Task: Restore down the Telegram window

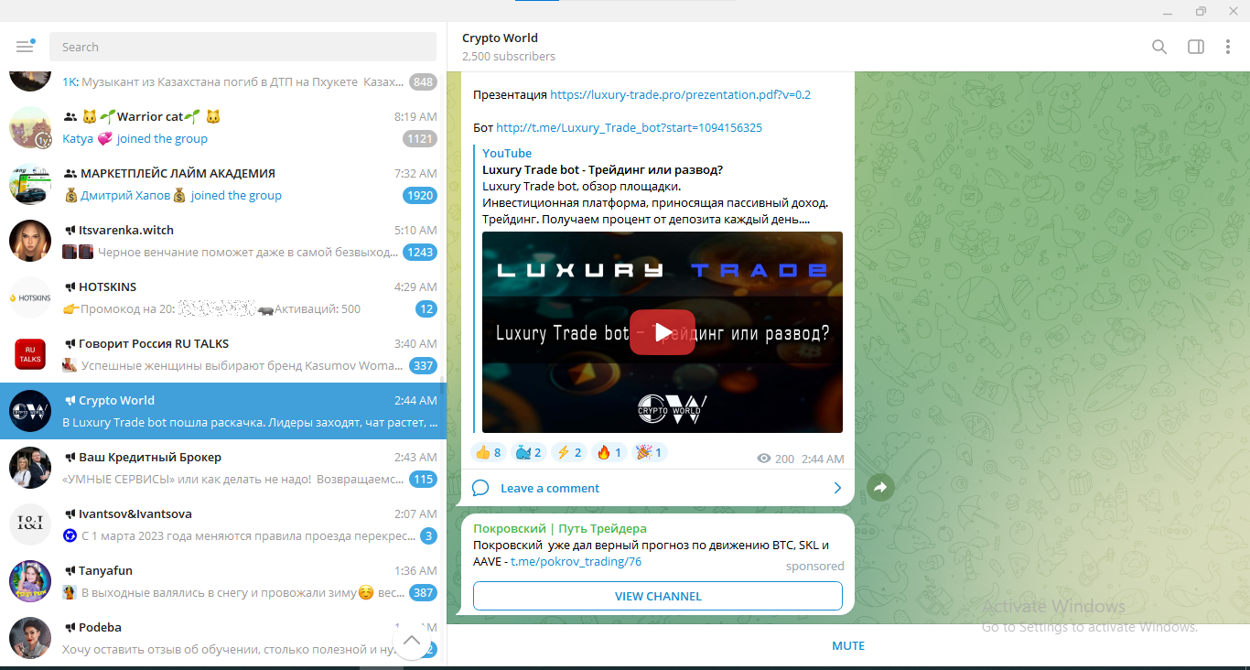Action: [x=1201, y=11]
